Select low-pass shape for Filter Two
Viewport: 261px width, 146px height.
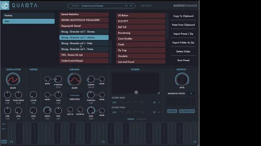pyautogui.click(x=122, y=112)
